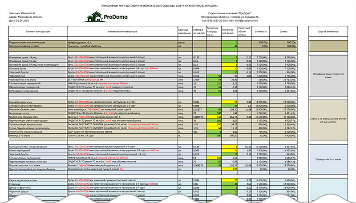356x203 pixels.
Task: Select the 'Стоимость' column header
Action: (261, 32)
